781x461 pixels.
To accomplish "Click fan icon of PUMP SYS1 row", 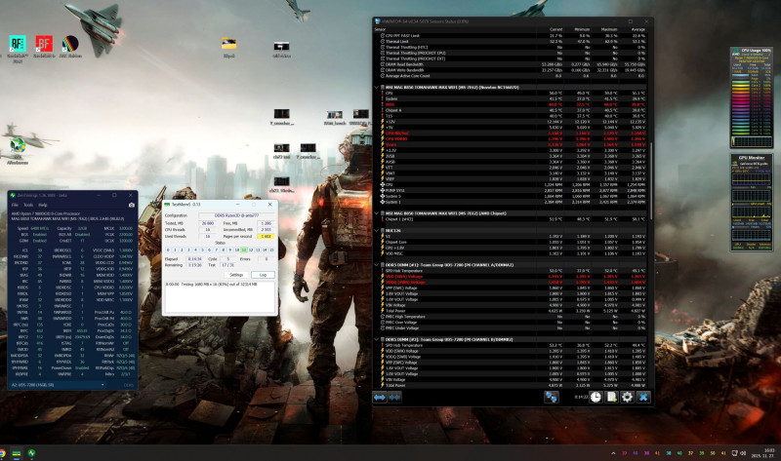I will coord(383,190).
